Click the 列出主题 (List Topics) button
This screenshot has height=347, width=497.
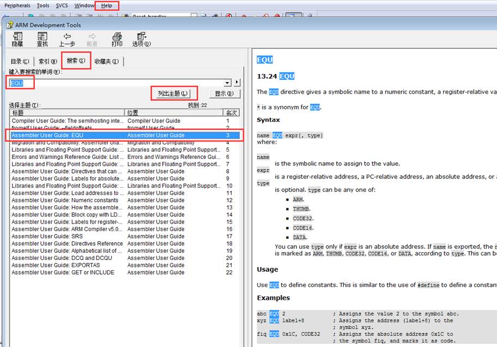click(173, 94)
